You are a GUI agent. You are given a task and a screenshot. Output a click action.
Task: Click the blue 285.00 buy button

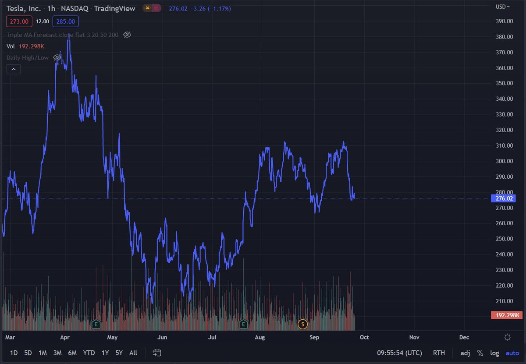65,21
